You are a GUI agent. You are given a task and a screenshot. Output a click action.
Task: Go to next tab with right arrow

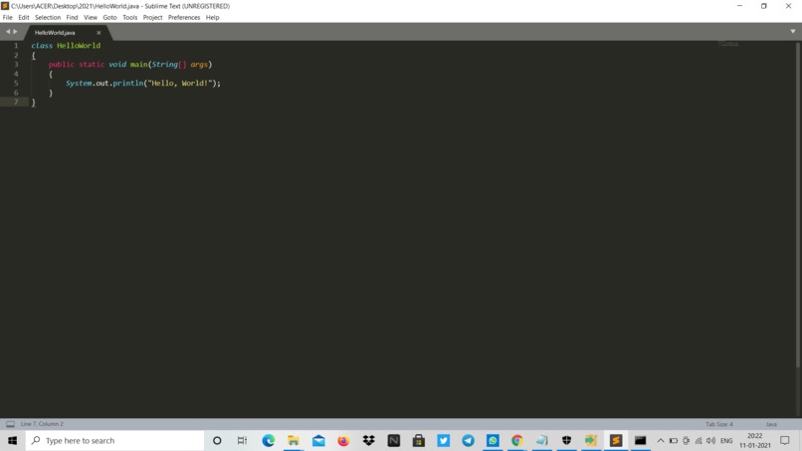[15, 32]
